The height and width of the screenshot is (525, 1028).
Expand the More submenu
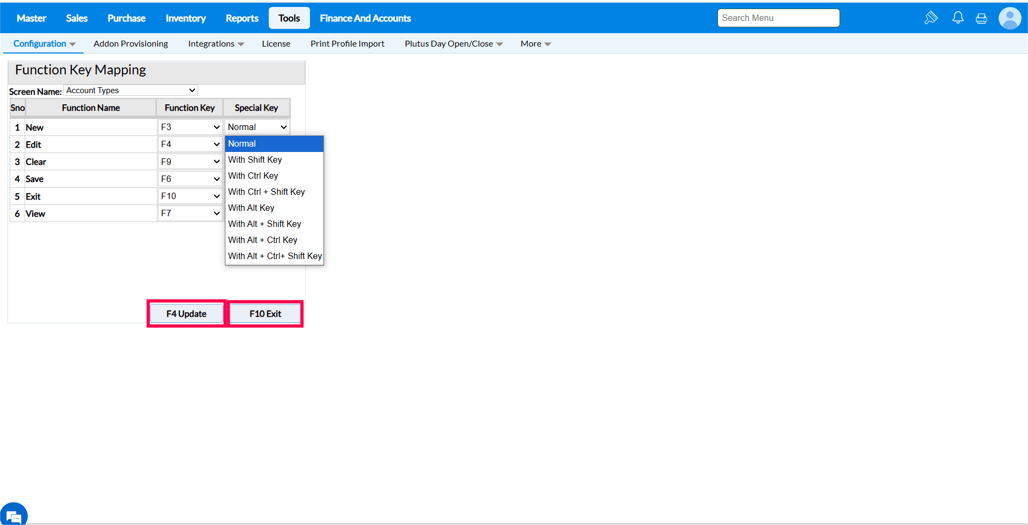tap(535, 44)
